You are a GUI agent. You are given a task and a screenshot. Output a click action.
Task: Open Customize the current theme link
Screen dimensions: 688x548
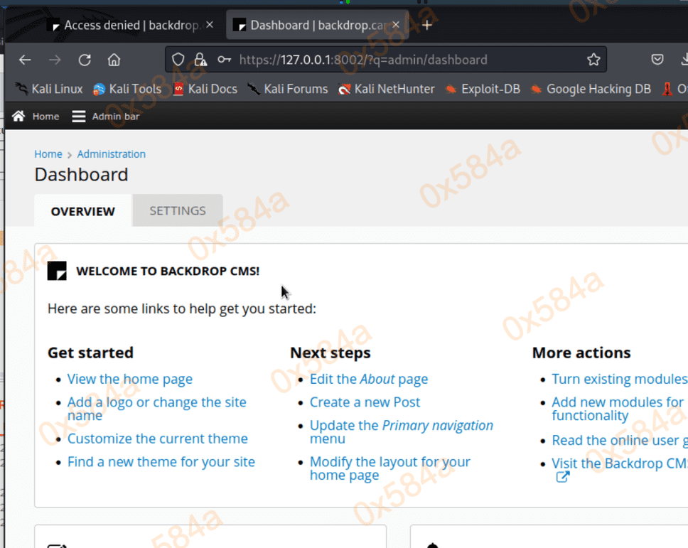click(x=157, y=439)
